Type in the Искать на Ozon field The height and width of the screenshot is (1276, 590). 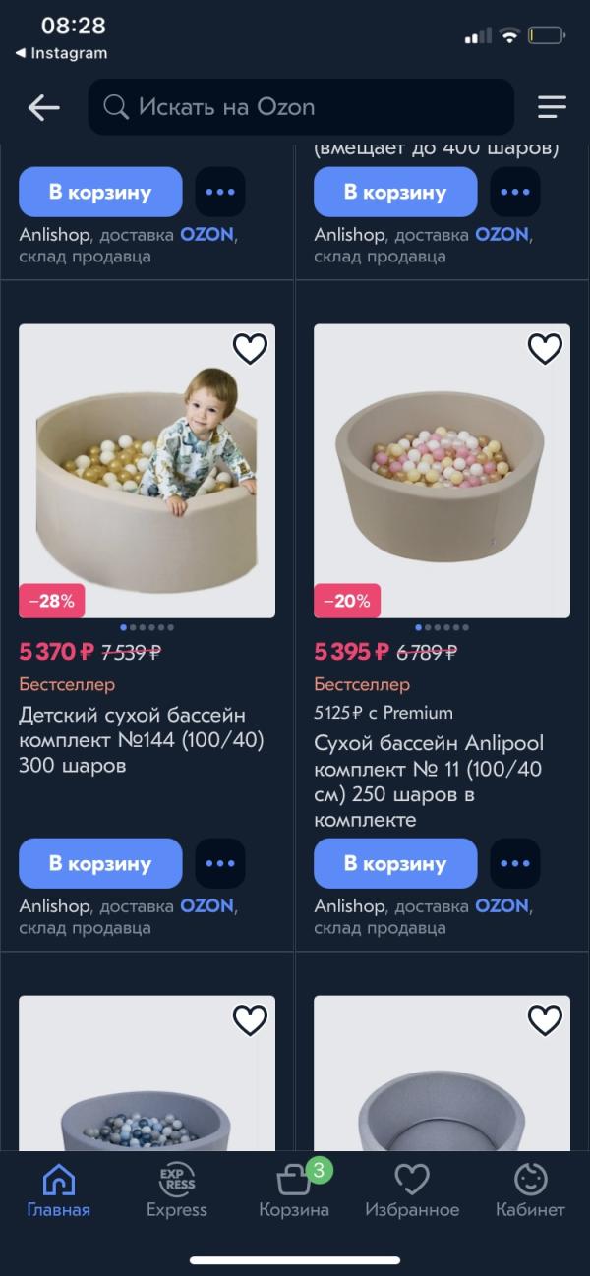pyautogui.click(x=315, y=107)
